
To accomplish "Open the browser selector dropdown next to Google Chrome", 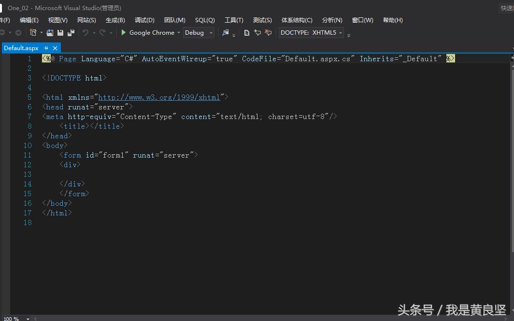I will 179,33.
